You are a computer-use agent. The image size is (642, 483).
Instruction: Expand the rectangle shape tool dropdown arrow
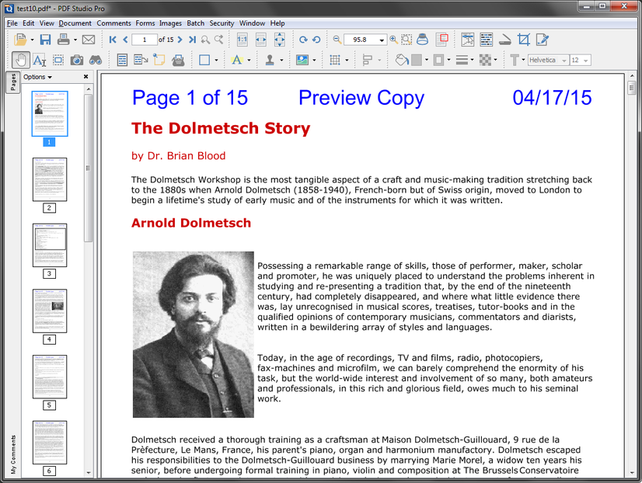216,61
